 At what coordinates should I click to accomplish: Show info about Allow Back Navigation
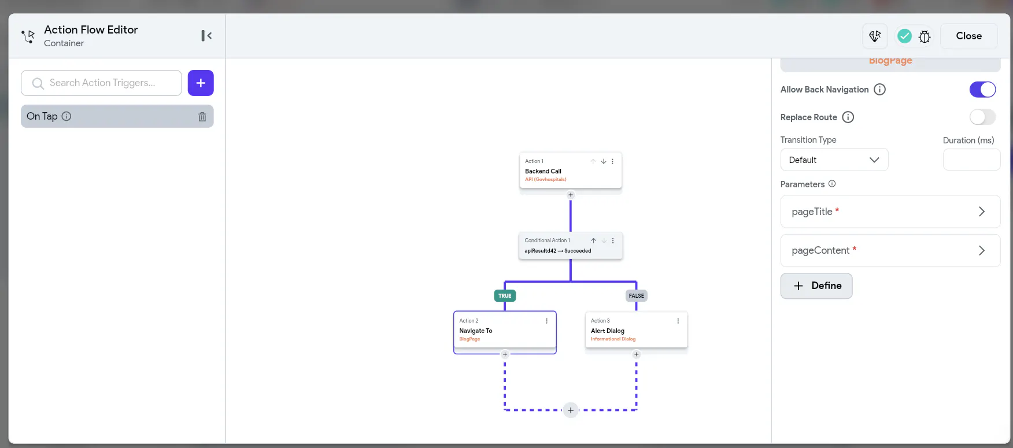(879, 90)
